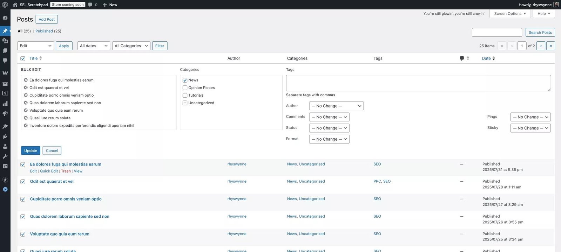Click Quick Edit under first post

49,171
